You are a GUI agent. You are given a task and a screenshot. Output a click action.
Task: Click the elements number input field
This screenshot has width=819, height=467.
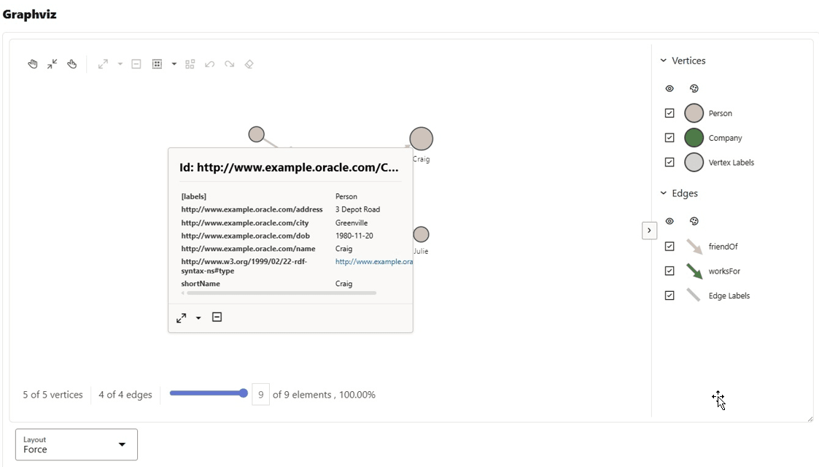(260, 395)
